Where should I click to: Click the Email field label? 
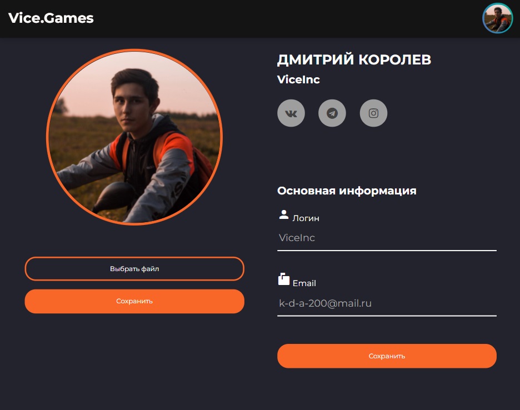(x=304, y=283)
